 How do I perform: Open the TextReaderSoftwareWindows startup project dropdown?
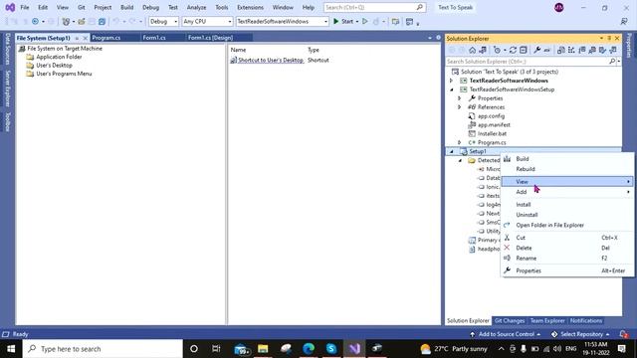click(x=283, y=21)
